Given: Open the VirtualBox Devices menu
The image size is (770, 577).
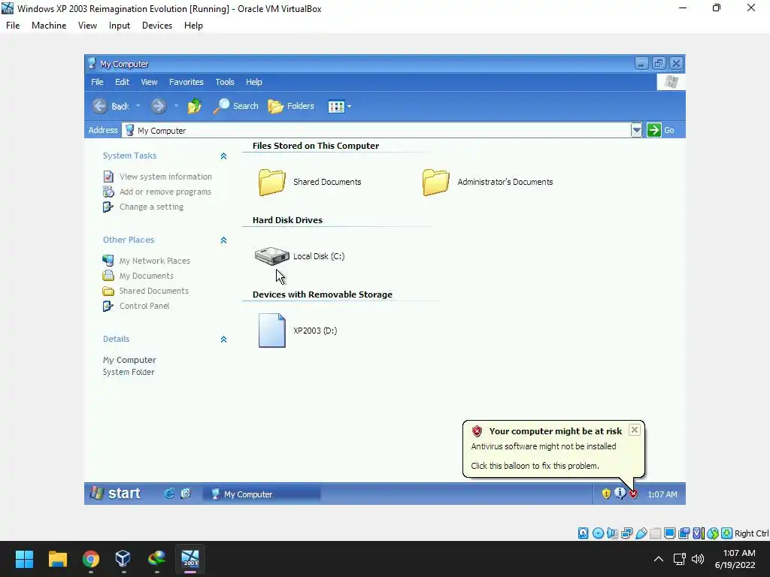Looking at the screenshot, I should click(157, 26).
